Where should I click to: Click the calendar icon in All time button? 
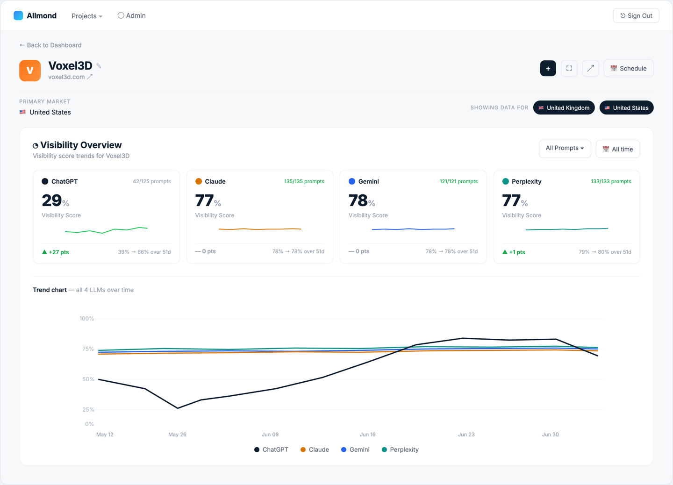point(606,149)
